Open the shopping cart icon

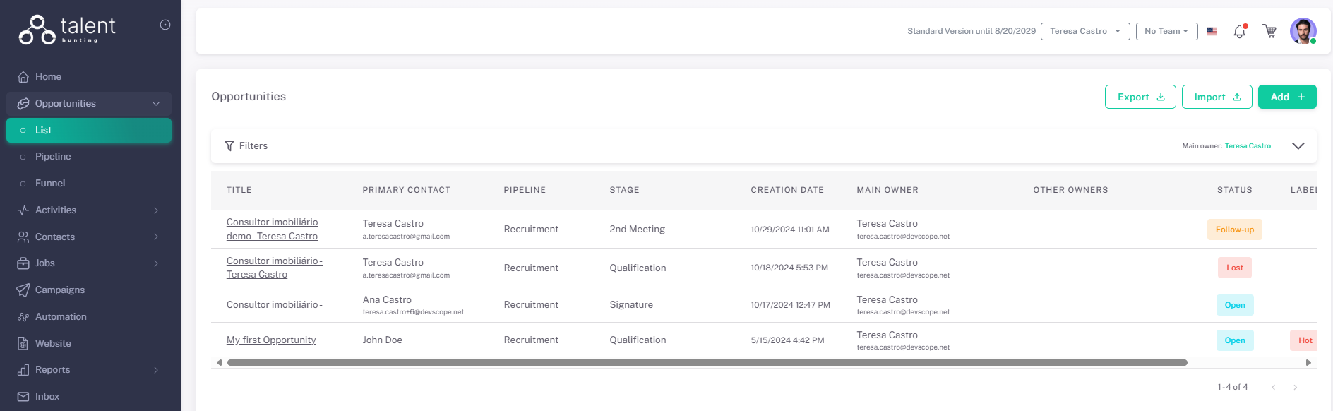1269,32
